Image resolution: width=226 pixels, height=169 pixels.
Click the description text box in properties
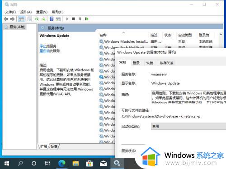pos(188,97)
